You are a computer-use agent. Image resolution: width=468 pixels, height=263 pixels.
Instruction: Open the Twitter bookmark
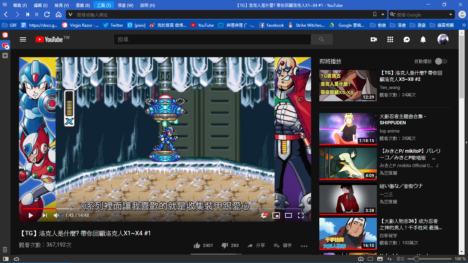tap(113, 25)
